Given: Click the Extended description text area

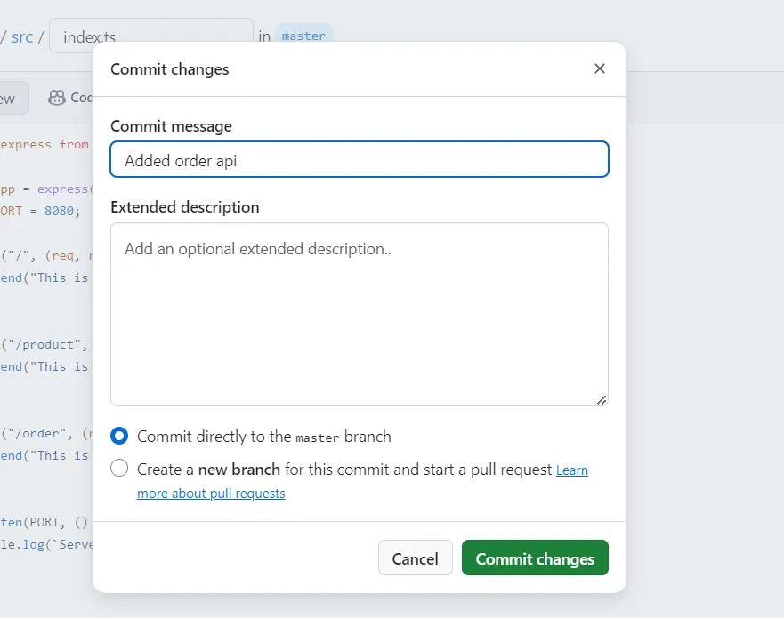Looking at the screenshot, I should (x=359, y=314).
